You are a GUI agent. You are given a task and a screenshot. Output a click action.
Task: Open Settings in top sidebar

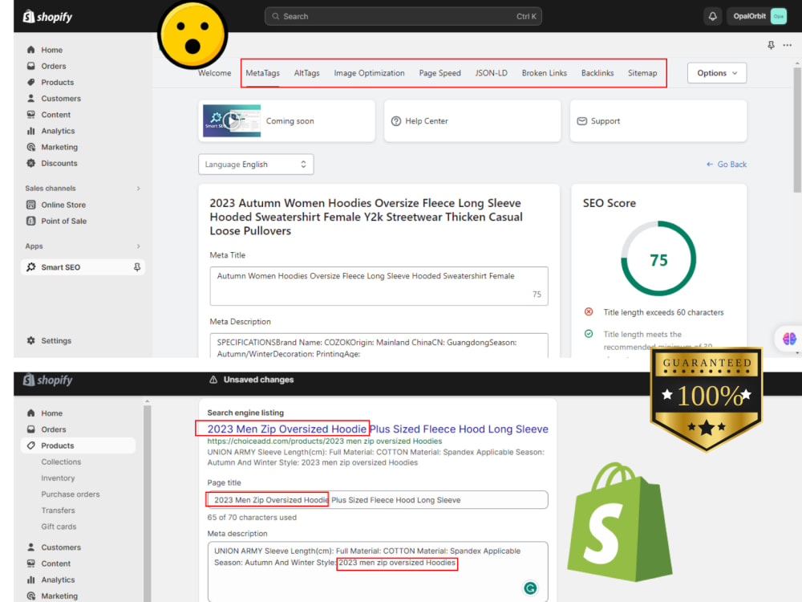[56, 340]
